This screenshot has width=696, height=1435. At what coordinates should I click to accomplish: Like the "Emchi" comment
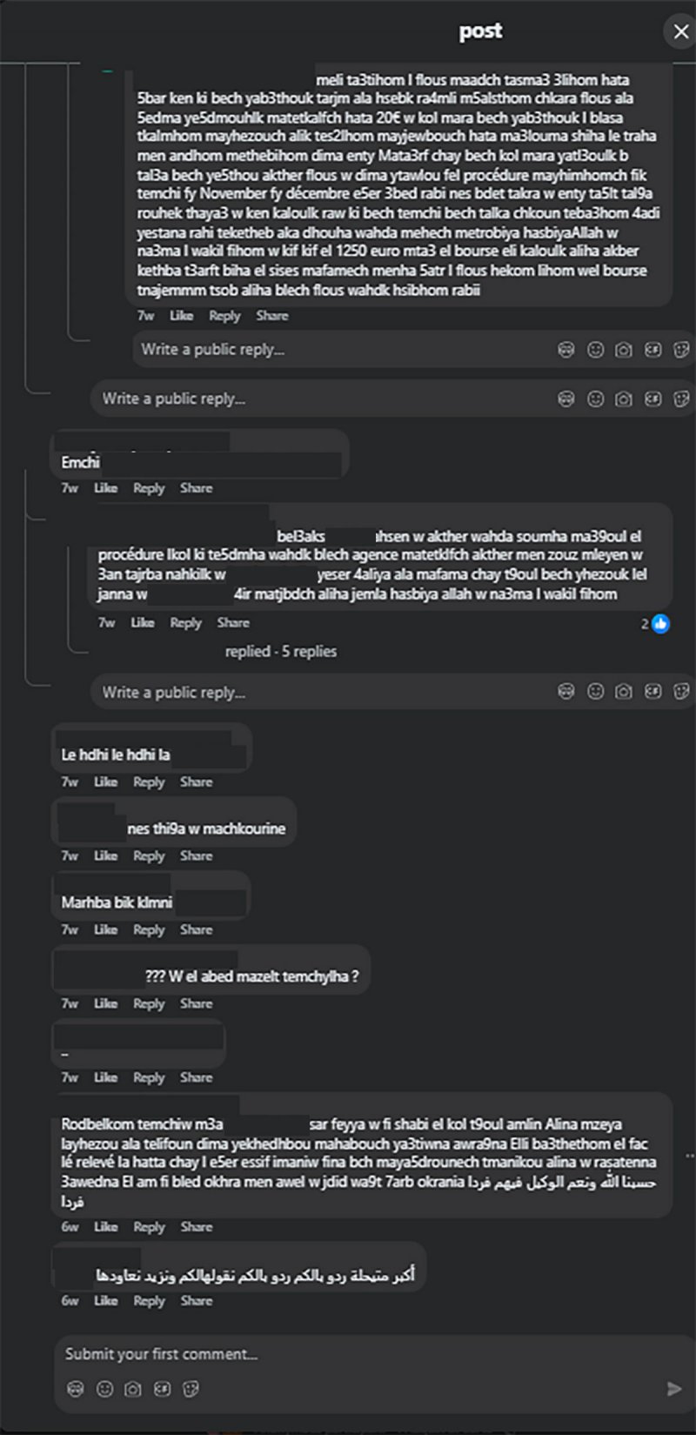105,488
